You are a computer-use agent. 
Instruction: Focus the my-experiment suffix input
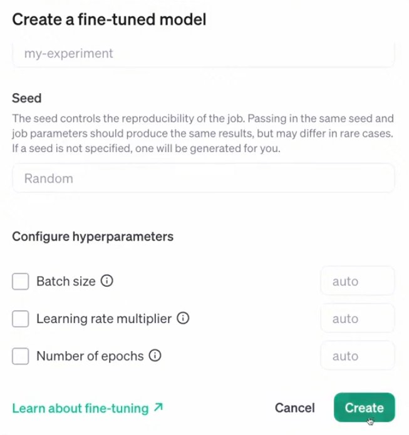coord(204,53)
